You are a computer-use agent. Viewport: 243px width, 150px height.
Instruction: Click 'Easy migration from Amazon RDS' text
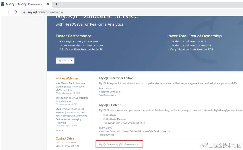[191, 49]
